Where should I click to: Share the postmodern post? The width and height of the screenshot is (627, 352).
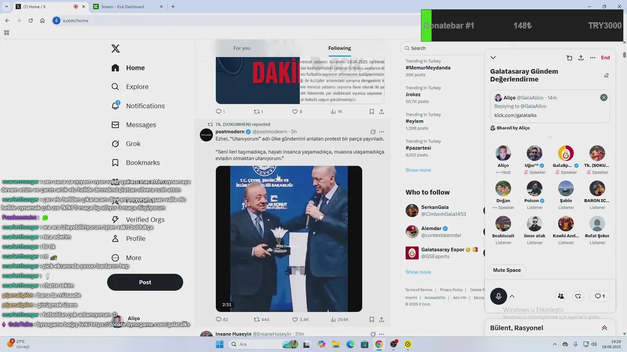[x=382, y=319]
